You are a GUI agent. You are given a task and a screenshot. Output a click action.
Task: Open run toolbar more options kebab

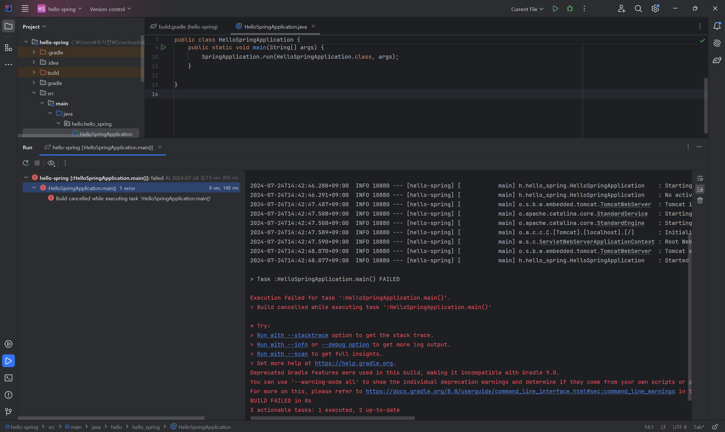point(65,163)
